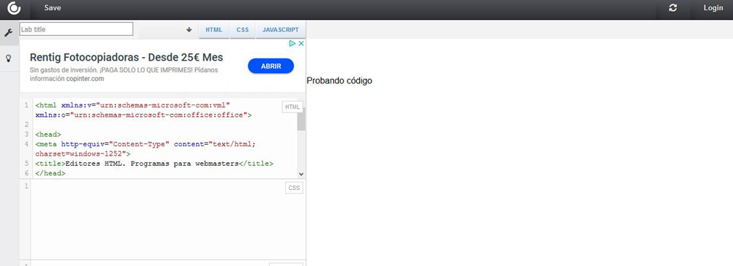This screenshot has height=266, width=733.
Task: Click the refresh preview icon
Action: [673, 8]
